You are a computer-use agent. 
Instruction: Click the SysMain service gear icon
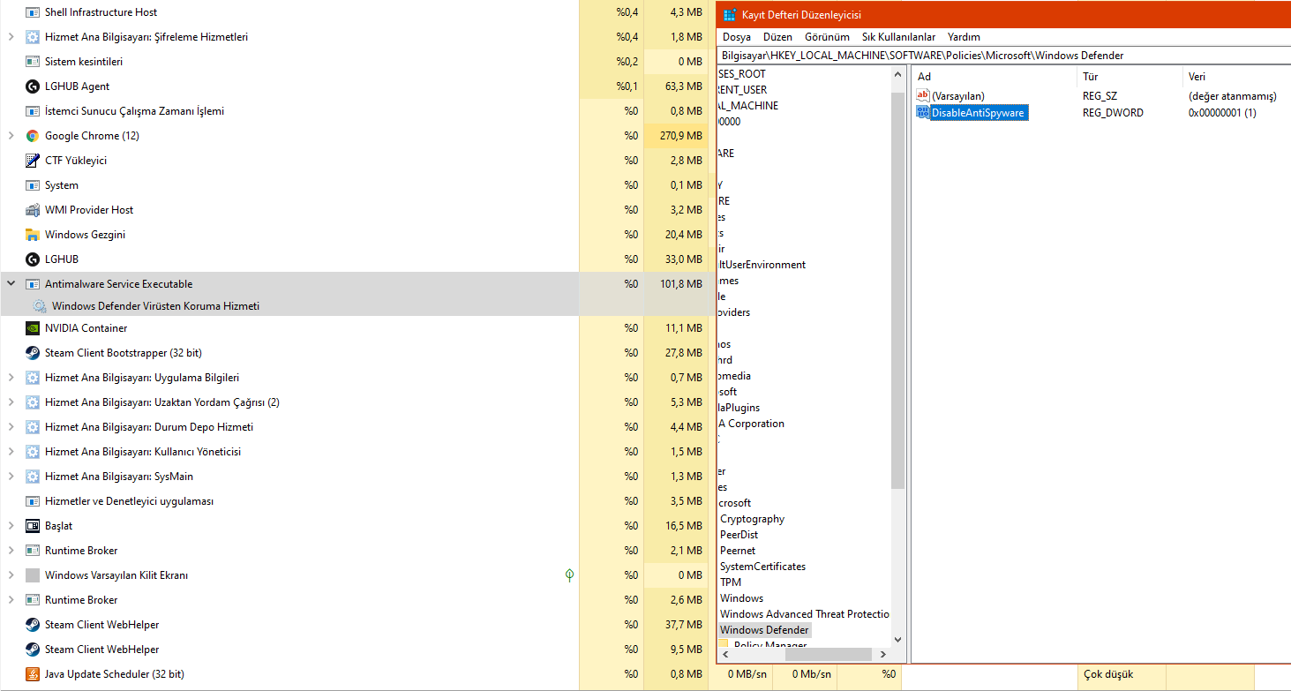pos(33,477)
